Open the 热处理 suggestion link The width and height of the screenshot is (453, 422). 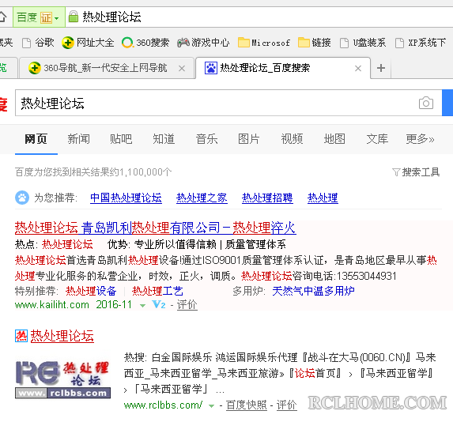point(323,198)
